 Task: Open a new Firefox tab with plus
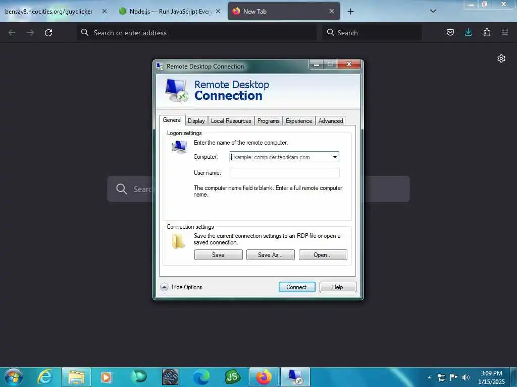[350, 12]
